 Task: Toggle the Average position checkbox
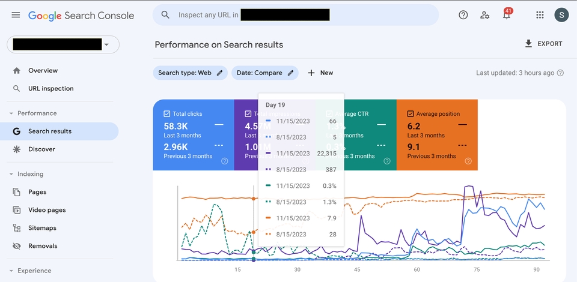tap(411, 114)
